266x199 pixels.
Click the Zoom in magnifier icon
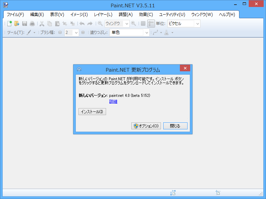tap(134, 24)
